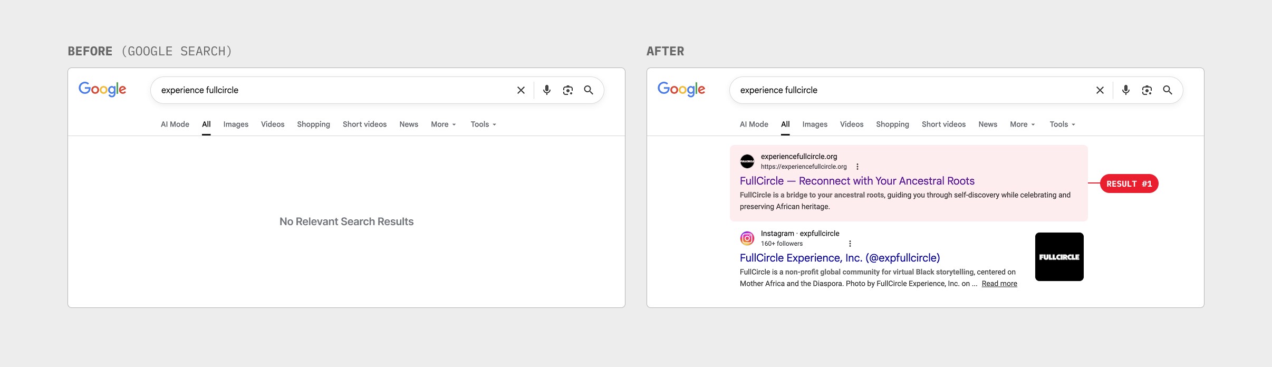Expand the Tools dropdown in the Before panel
Screen dimensions: 1272x367
(484, 124)
